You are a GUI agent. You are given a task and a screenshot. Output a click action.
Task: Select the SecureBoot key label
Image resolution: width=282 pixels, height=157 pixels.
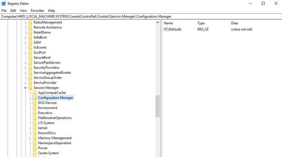[42, 57]
